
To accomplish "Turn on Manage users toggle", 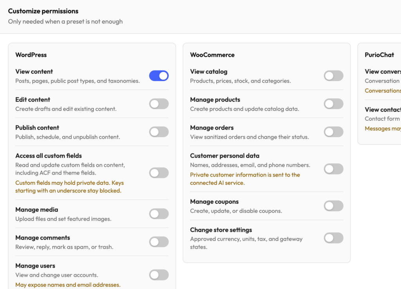I will tap(159, 275).
